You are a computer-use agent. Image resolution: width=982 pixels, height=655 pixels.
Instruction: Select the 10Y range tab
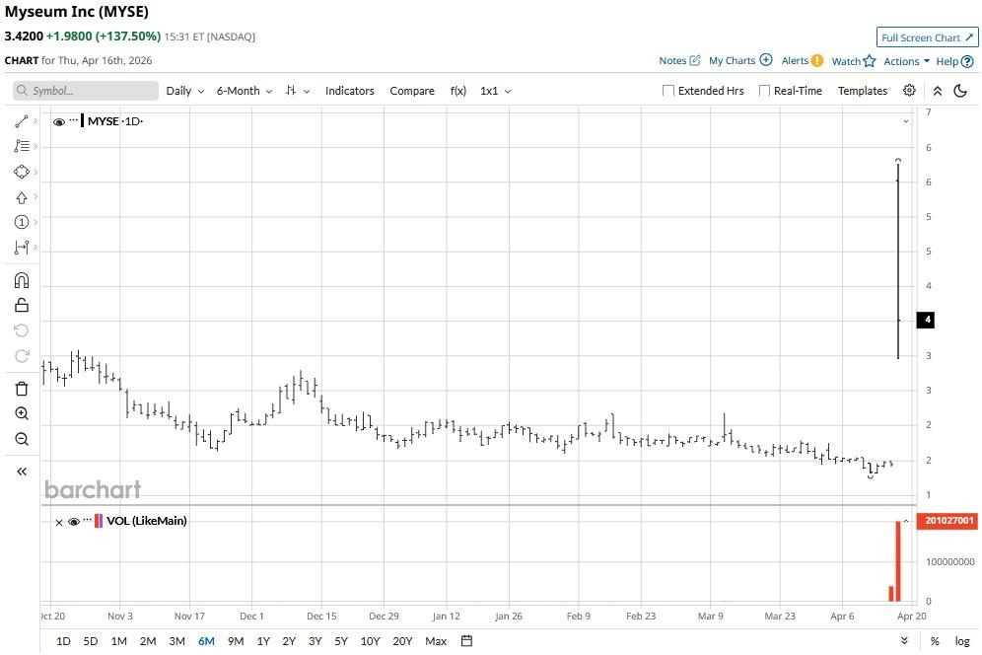pyautogui.click(x=370, y=641)
